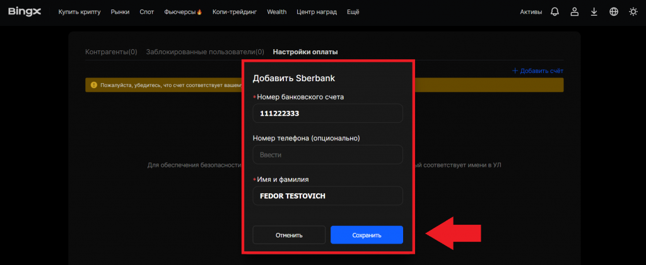Click the Сохранить button
This screenshot has width=646, height=265.
[x=367, y=235]
